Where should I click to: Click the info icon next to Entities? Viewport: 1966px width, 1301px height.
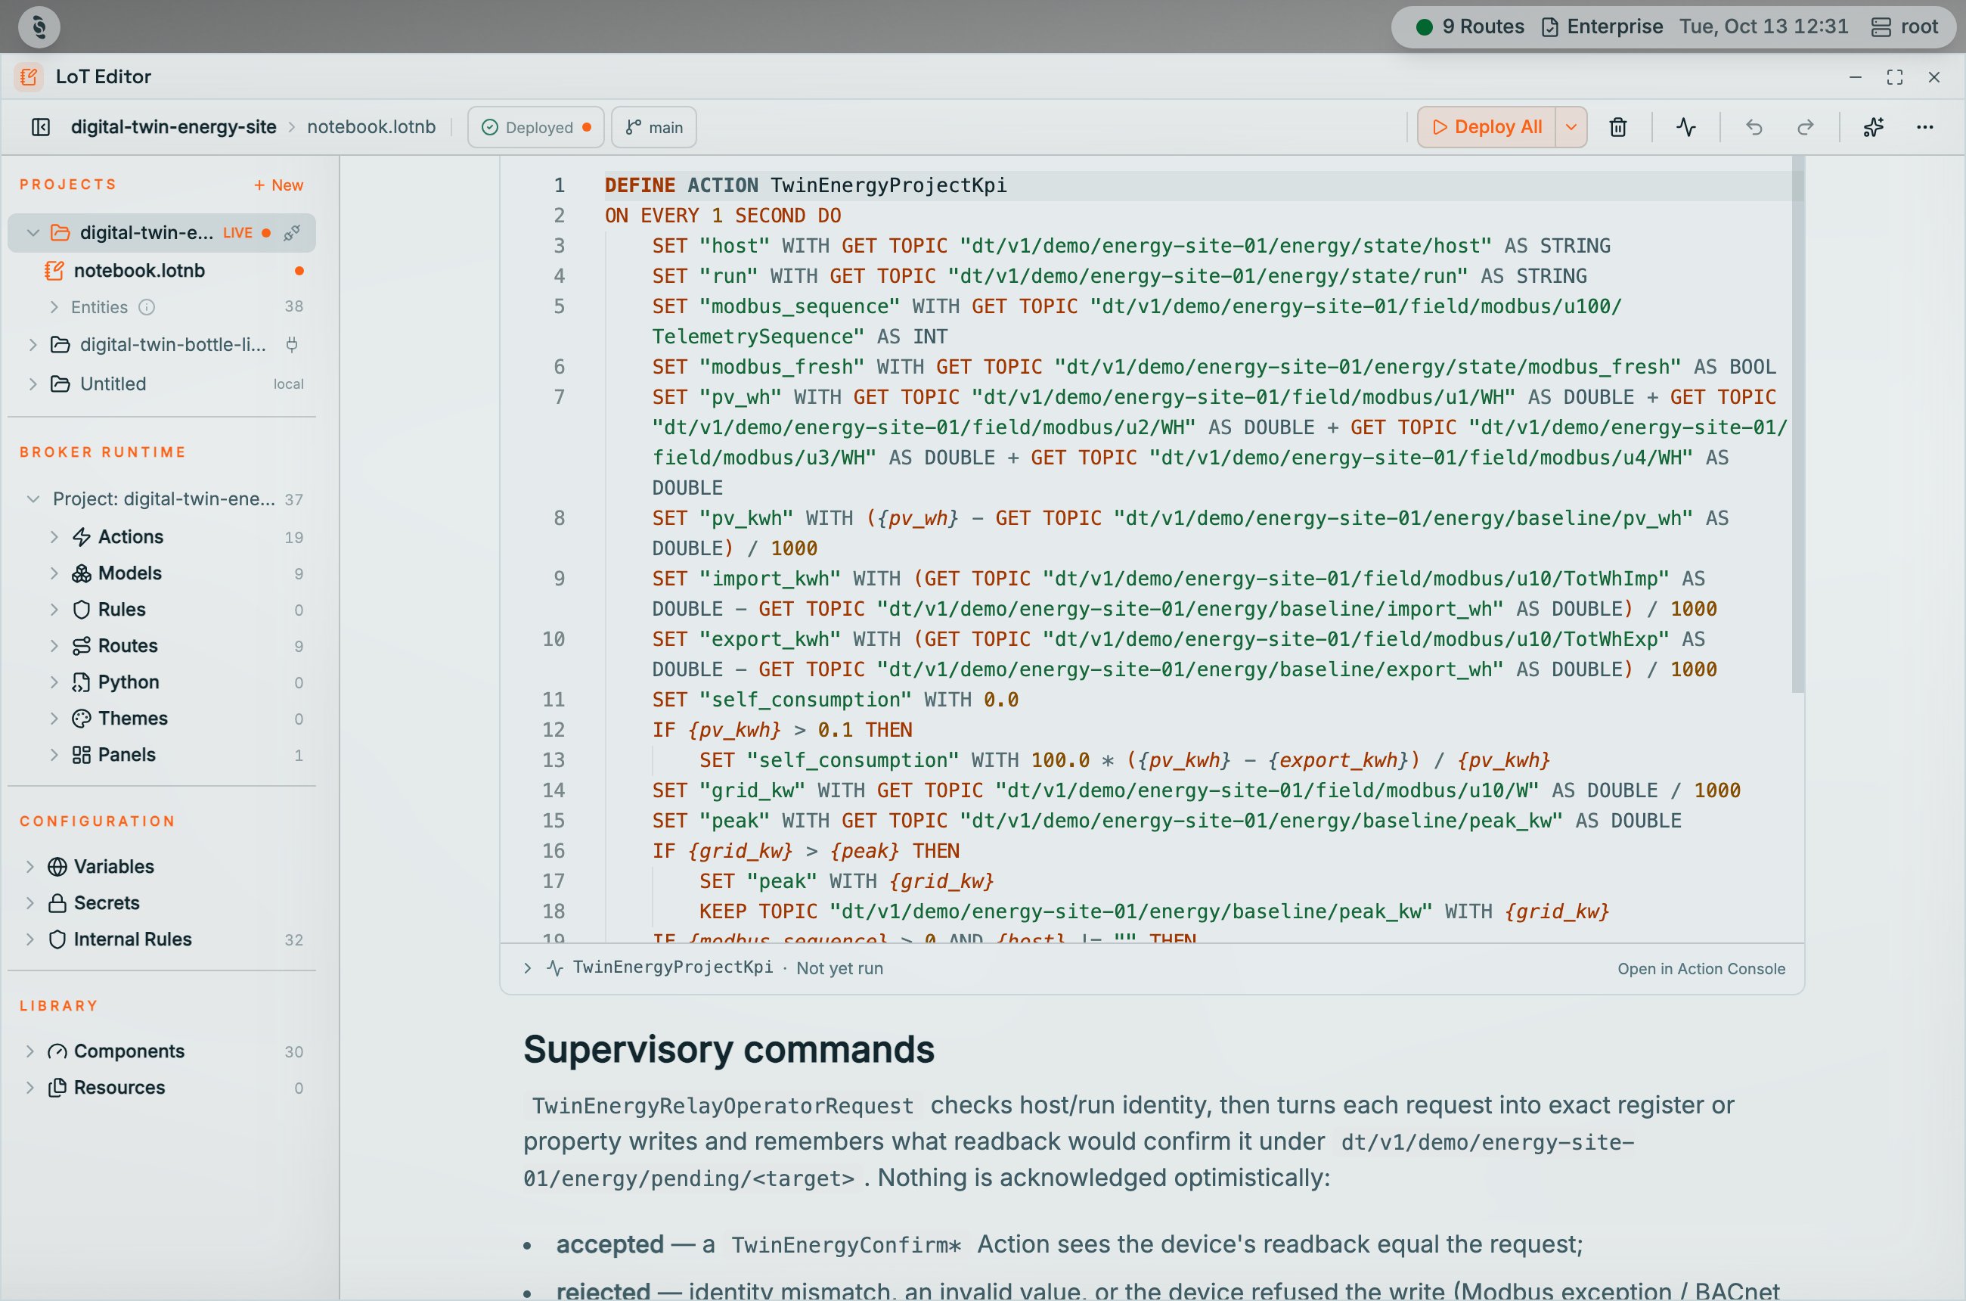coord(147,307)
